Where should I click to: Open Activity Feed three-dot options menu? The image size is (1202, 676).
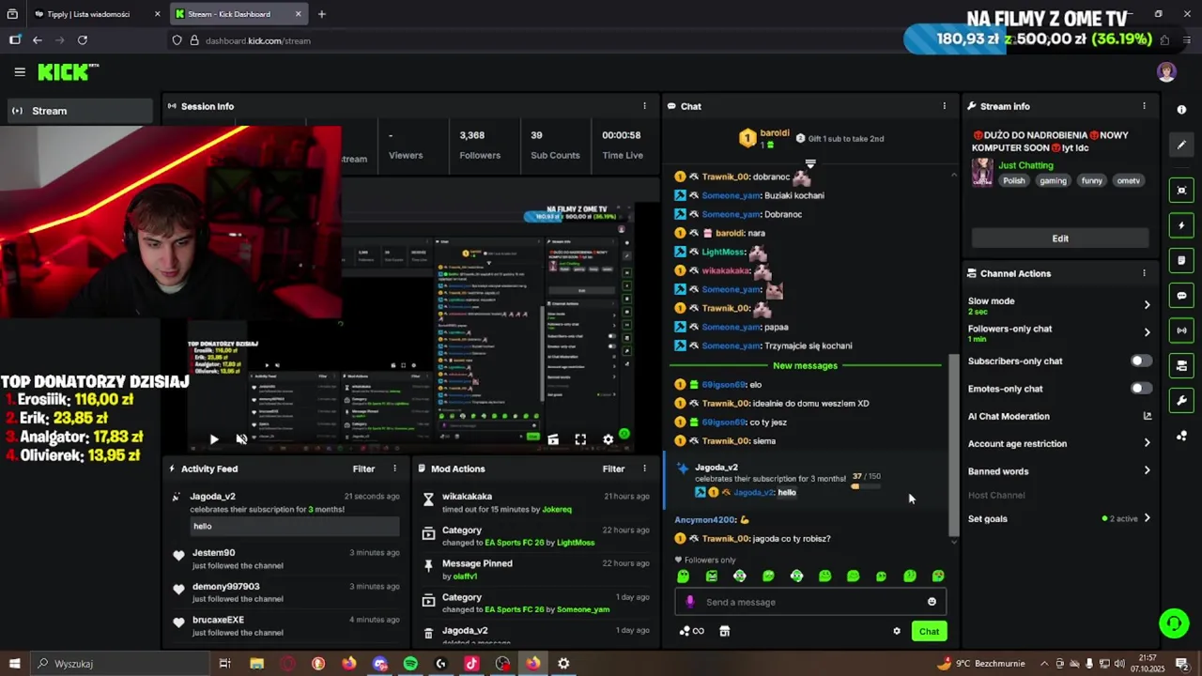click(x=394, y=469)
